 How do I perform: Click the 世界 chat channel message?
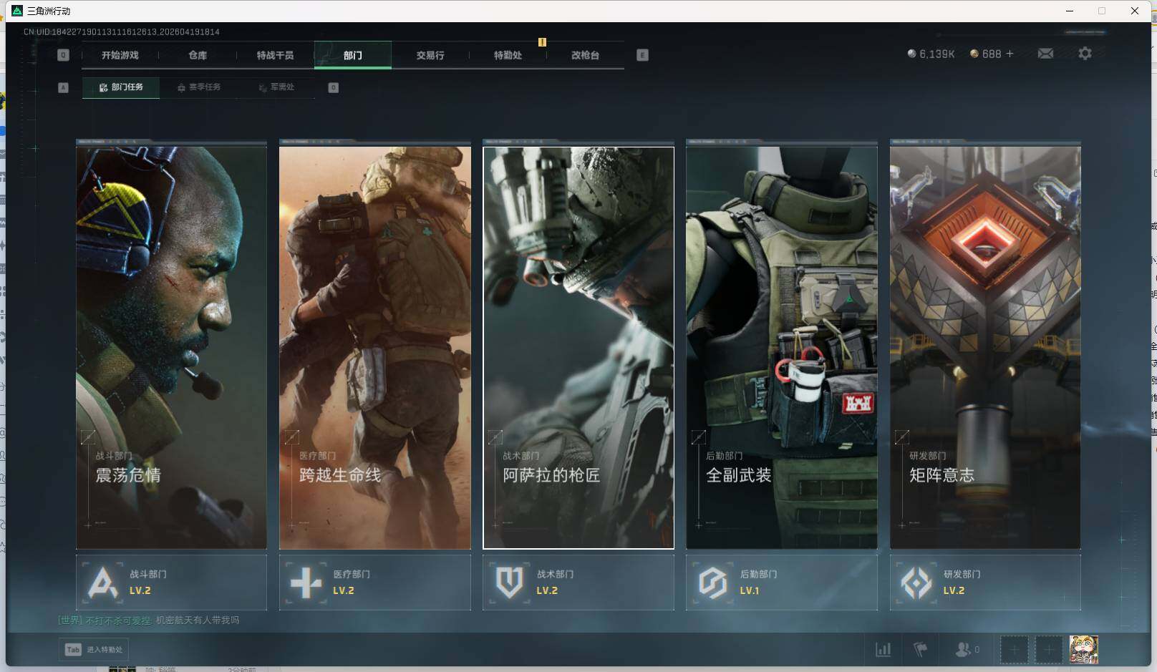[x=149, y=620]
